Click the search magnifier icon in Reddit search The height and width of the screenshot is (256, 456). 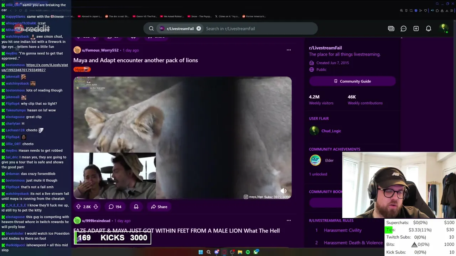(151, 28)
